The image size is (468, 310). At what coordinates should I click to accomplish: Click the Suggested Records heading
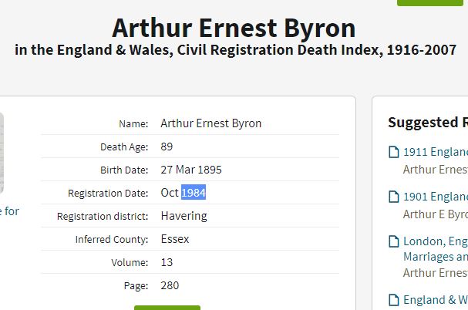coord(428,123)
